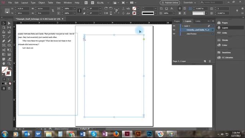Viewport: 245px width, 138px height.
Task: Click the X position field 4.25 in
Action: [x=23, y=8]
